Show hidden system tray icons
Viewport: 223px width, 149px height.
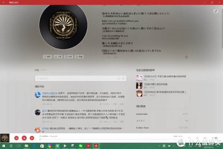click(159, 146)
